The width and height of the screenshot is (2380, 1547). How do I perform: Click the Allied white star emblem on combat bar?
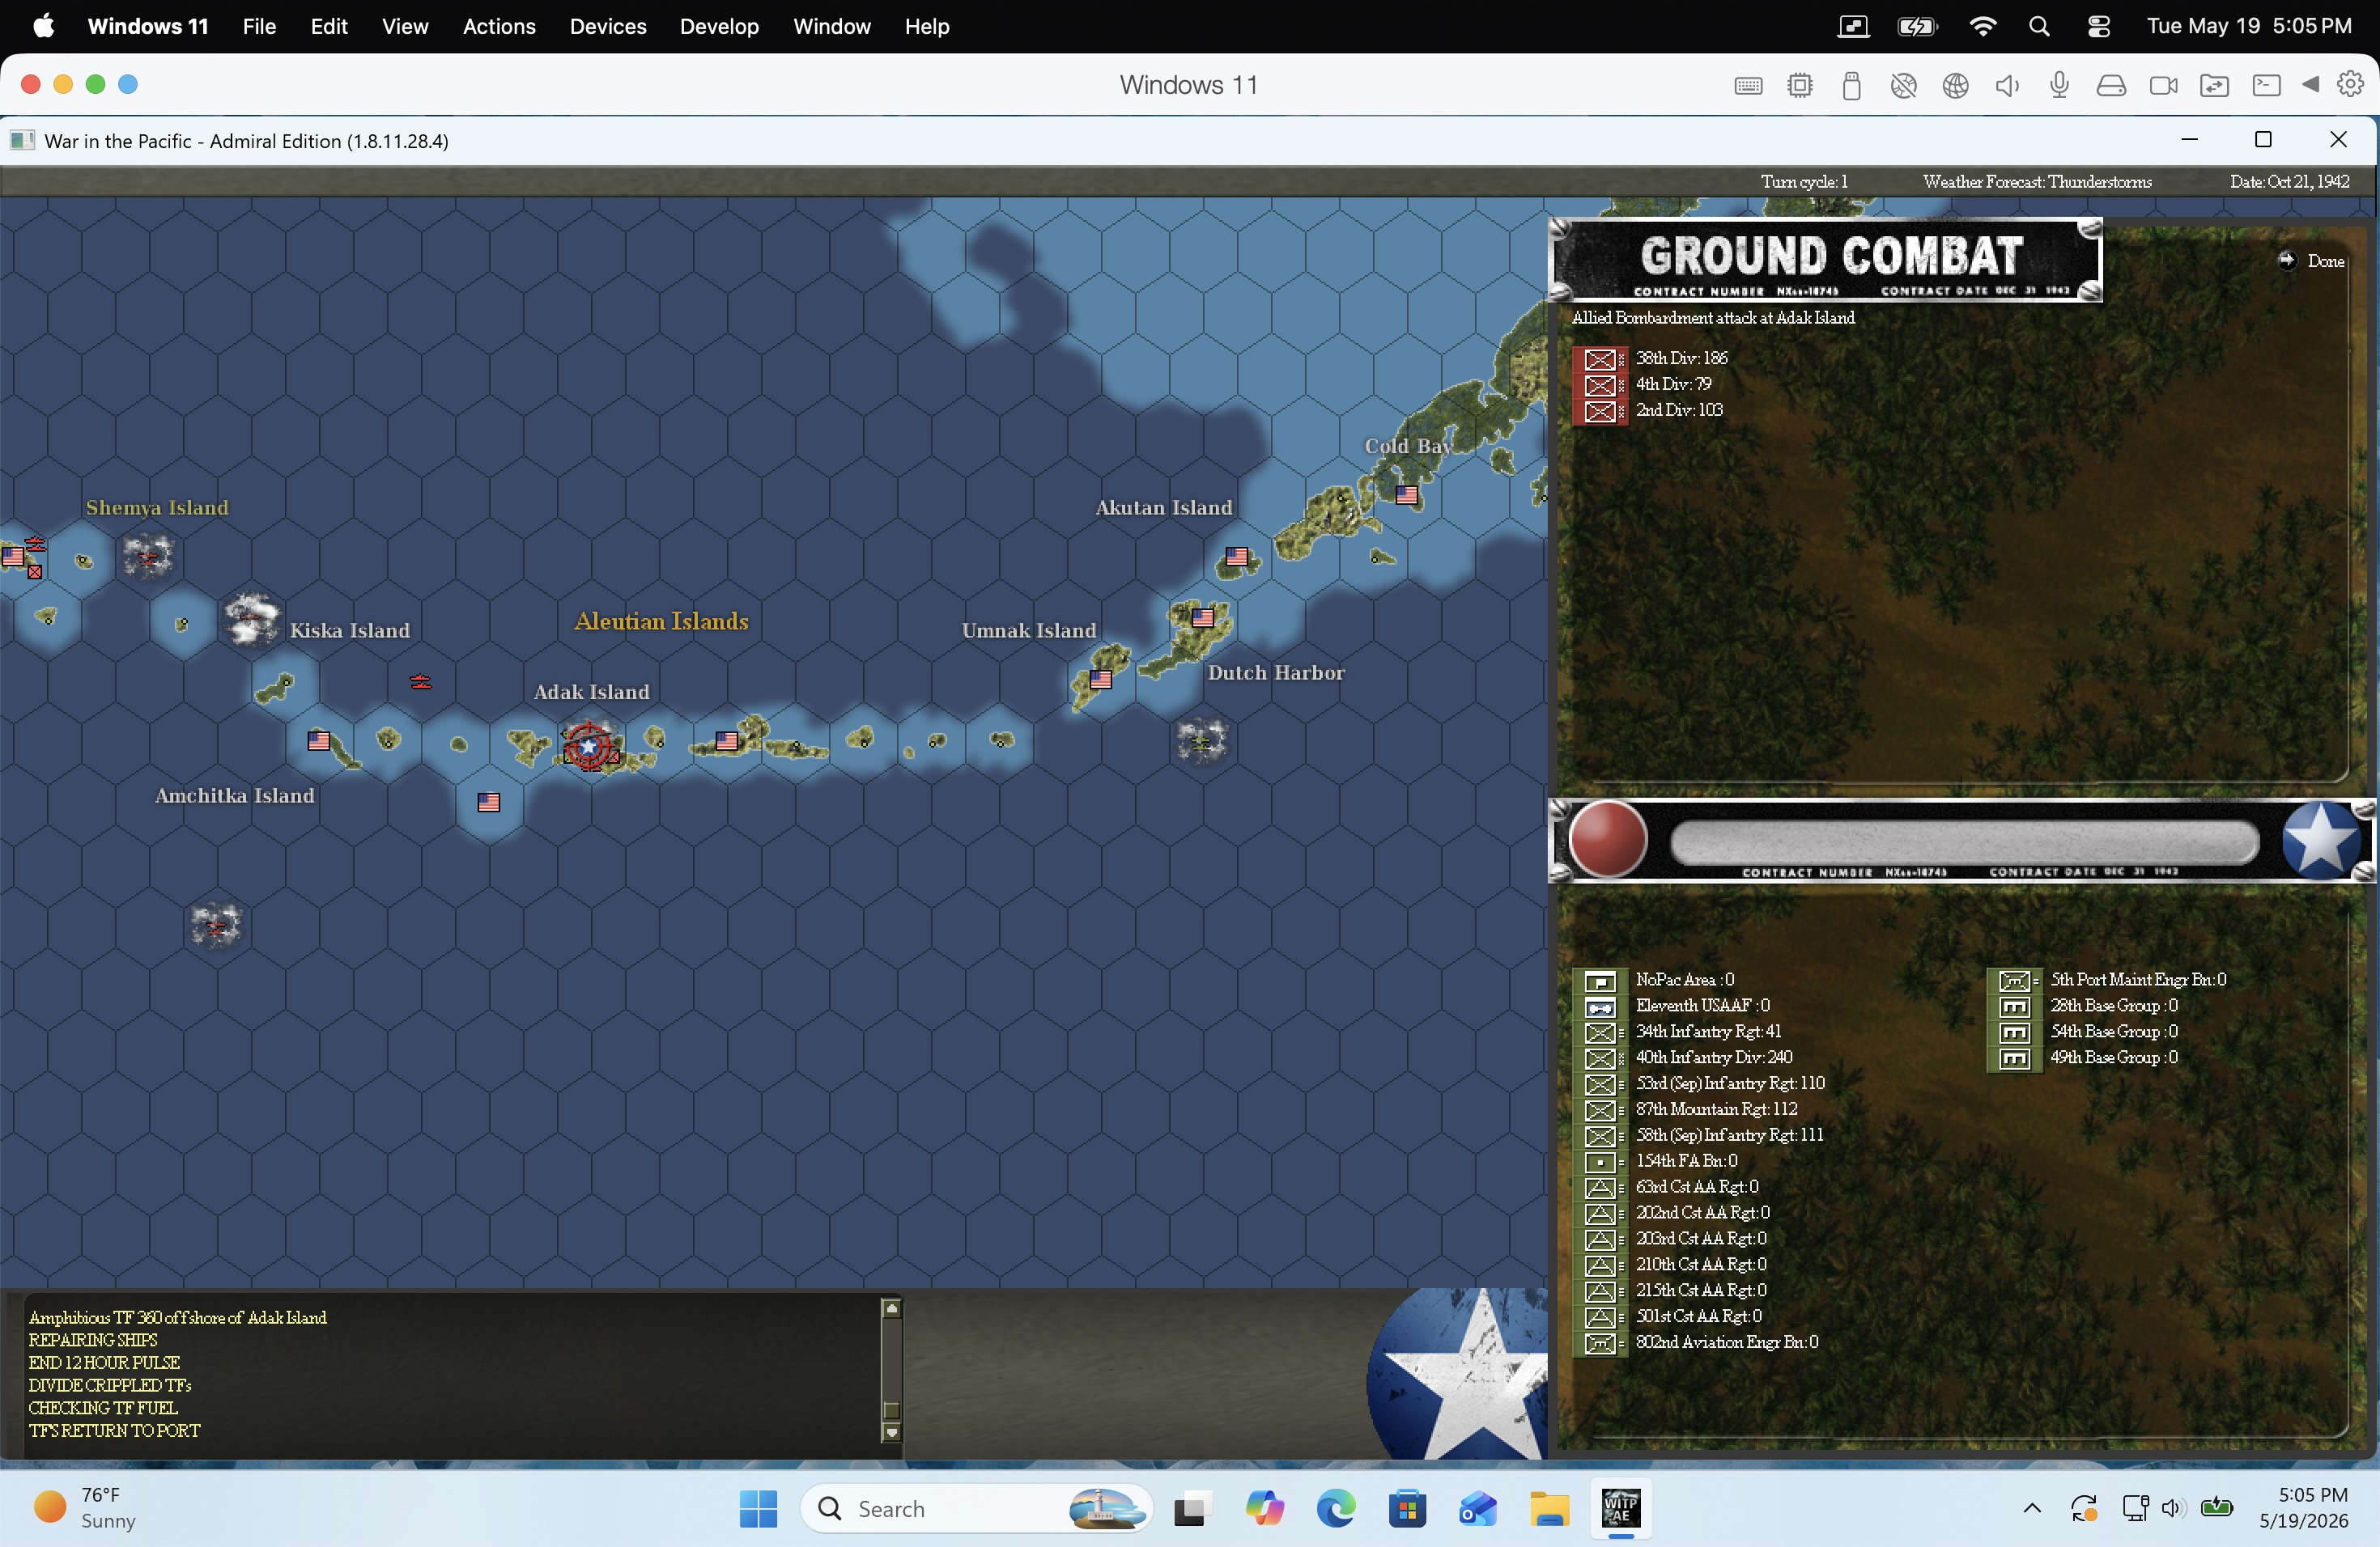(x=2321, y=840)
